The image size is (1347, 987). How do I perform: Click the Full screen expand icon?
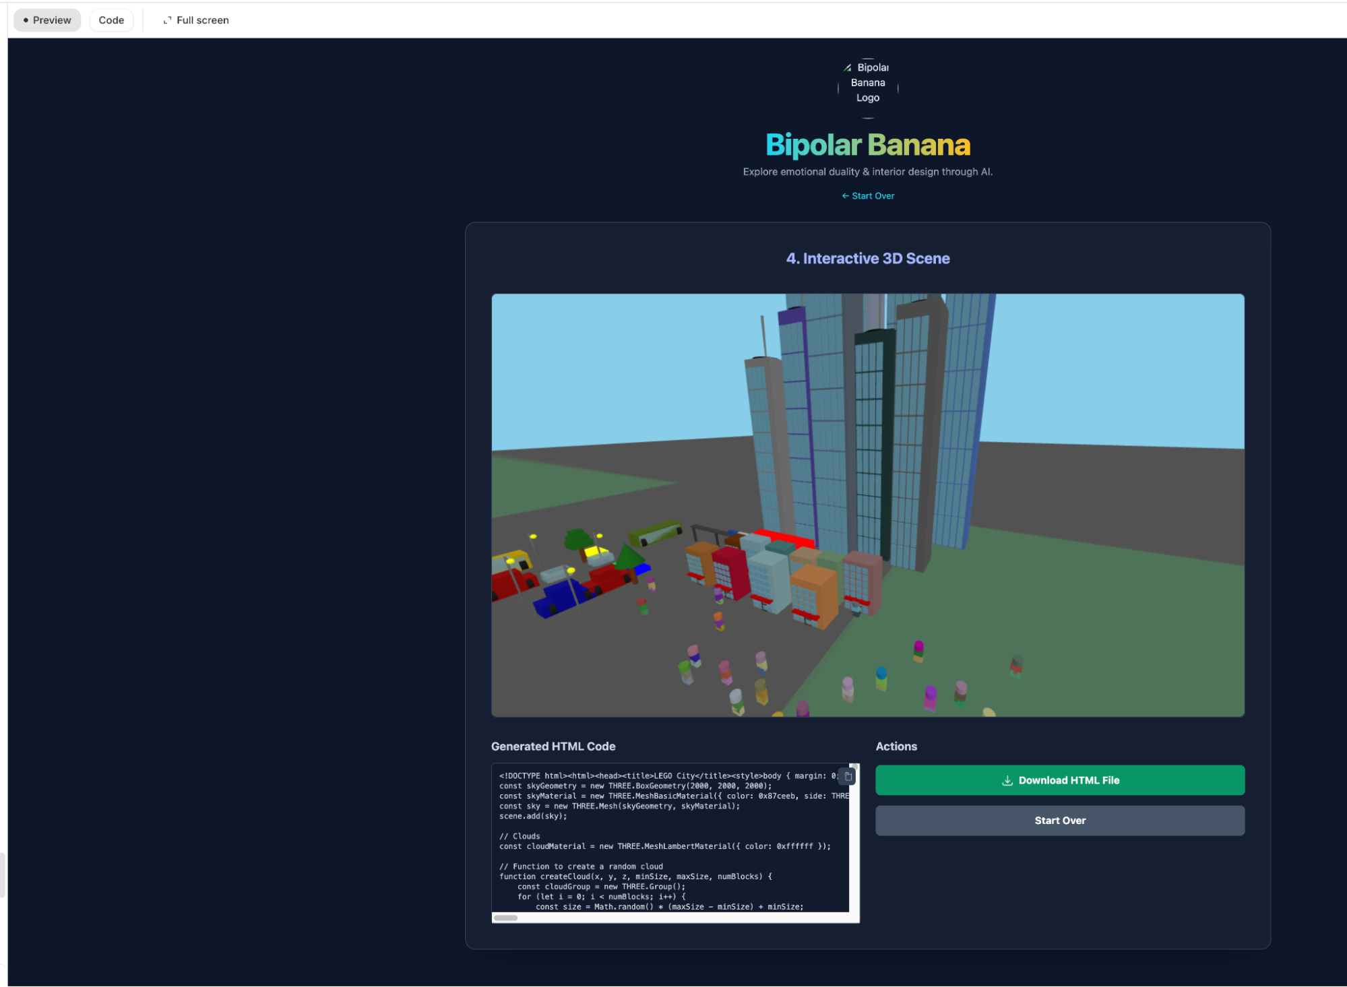(168, 20)
